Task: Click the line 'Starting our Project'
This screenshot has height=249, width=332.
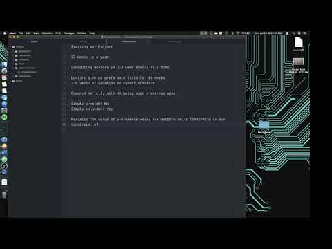Action: coord(92,47)
